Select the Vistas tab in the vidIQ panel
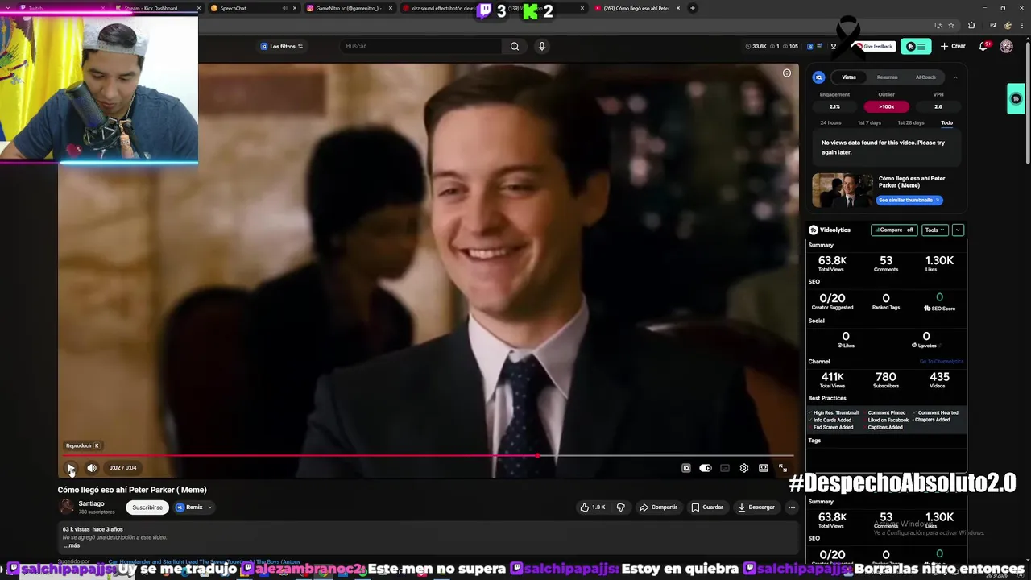Image resolution: width=1031 pixels, height=580 pixels. [x=849, y=77]
